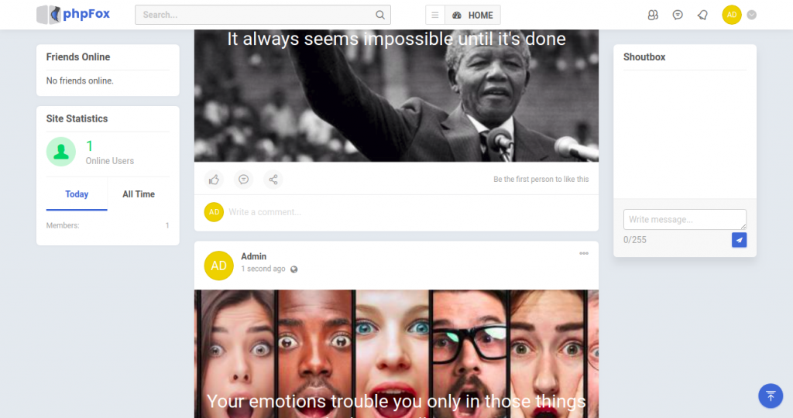This screenshot has width=793, height=418.
Task: Open Admin's profile link
Action: (x=253, y=256)
